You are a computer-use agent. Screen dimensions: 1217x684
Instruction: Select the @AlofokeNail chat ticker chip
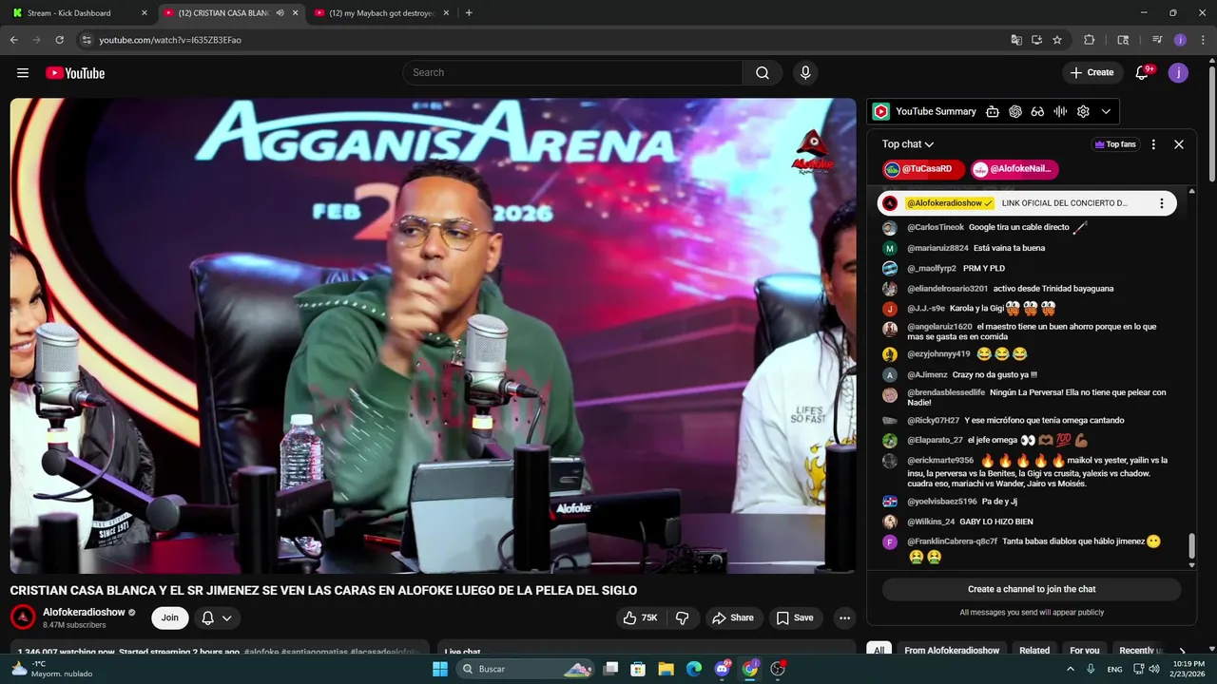click(x=1015, y=169)
